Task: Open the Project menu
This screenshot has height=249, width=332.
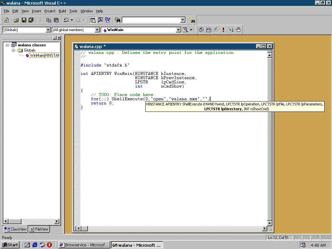Action: 50,11
